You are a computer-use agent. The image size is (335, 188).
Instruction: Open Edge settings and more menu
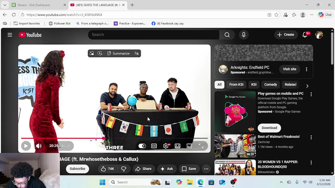(312, 15)
